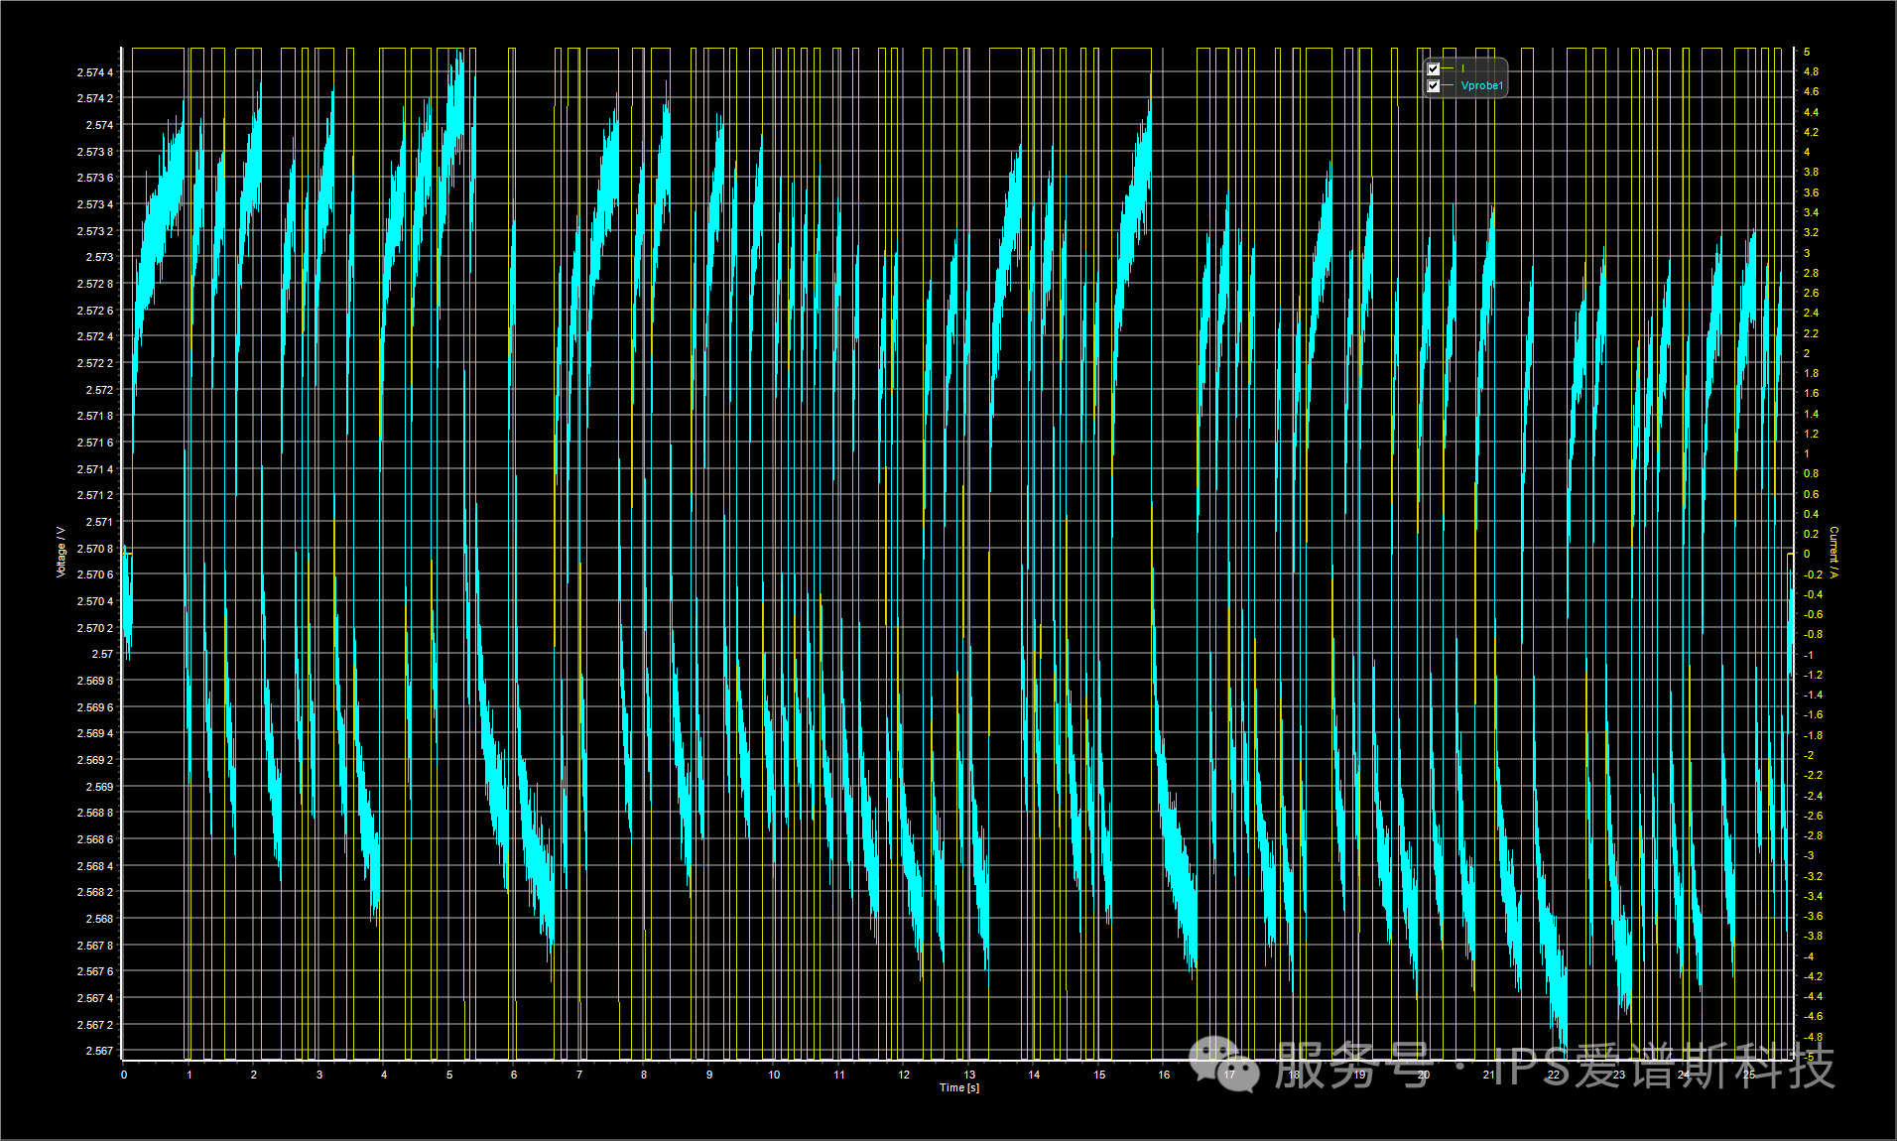Click the Time [s] axis title

[959, 1088]
